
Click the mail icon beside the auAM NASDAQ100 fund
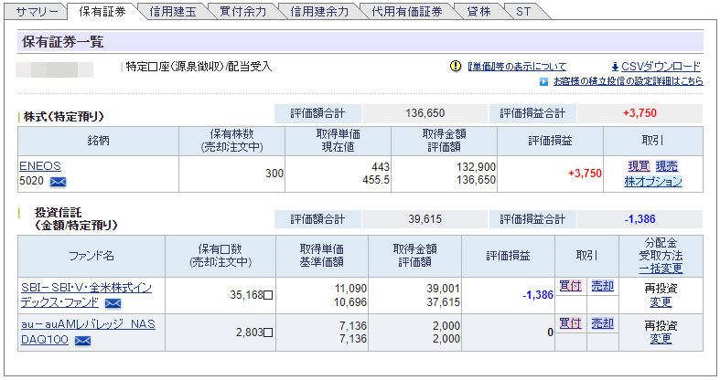[x=82, y=341]
